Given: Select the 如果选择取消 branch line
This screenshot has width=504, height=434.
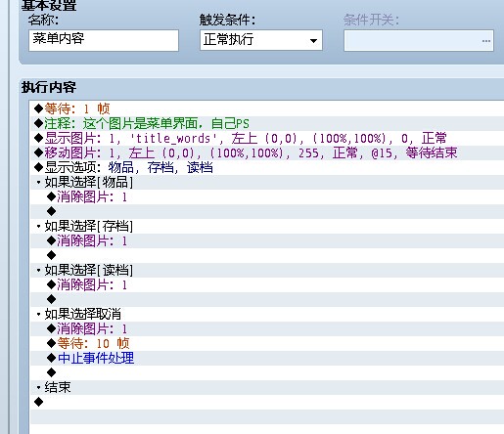Looking at the screenshot, I should pos(267,314).
